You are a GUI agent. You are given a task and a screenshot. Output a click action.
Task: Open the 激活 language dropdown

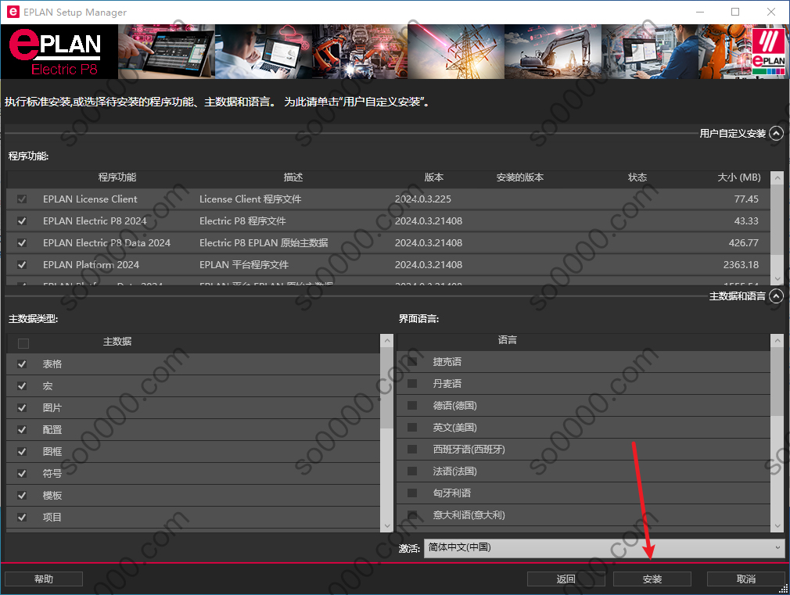[x=604, y=547]
